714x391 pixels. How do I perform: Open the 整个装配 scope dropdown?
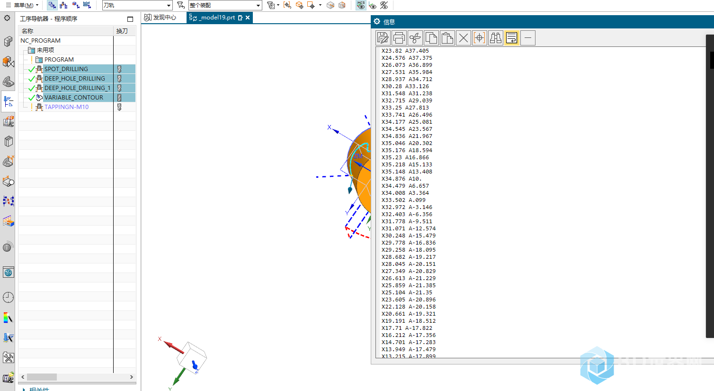225,5
